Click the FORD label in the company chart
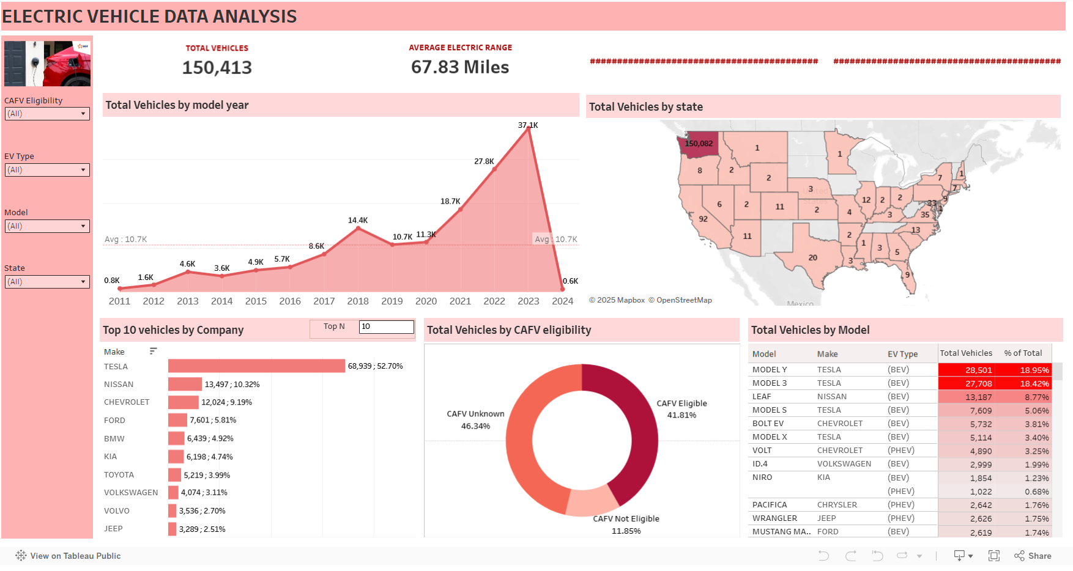Image resolution: width=1073 pixels, height=571 pixels. pos(114,421)
